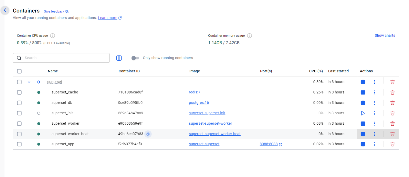Click the Show charts link
The height and width of the screenshot is (177, 409).
click(x=385, y=35)
